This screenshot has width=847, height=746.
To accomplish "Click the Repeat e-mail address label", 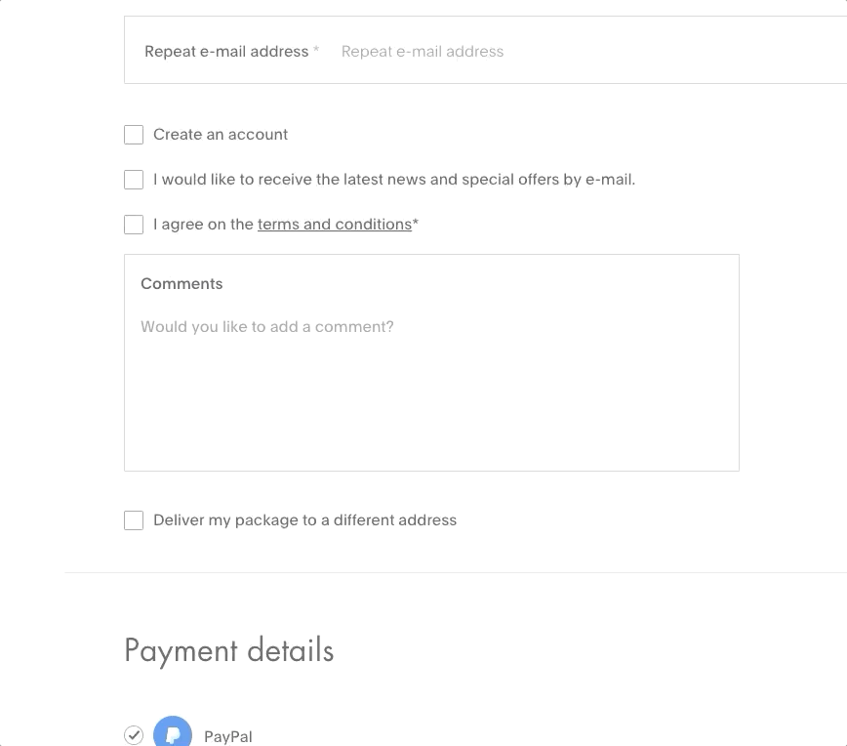I will tap(226, 52).
